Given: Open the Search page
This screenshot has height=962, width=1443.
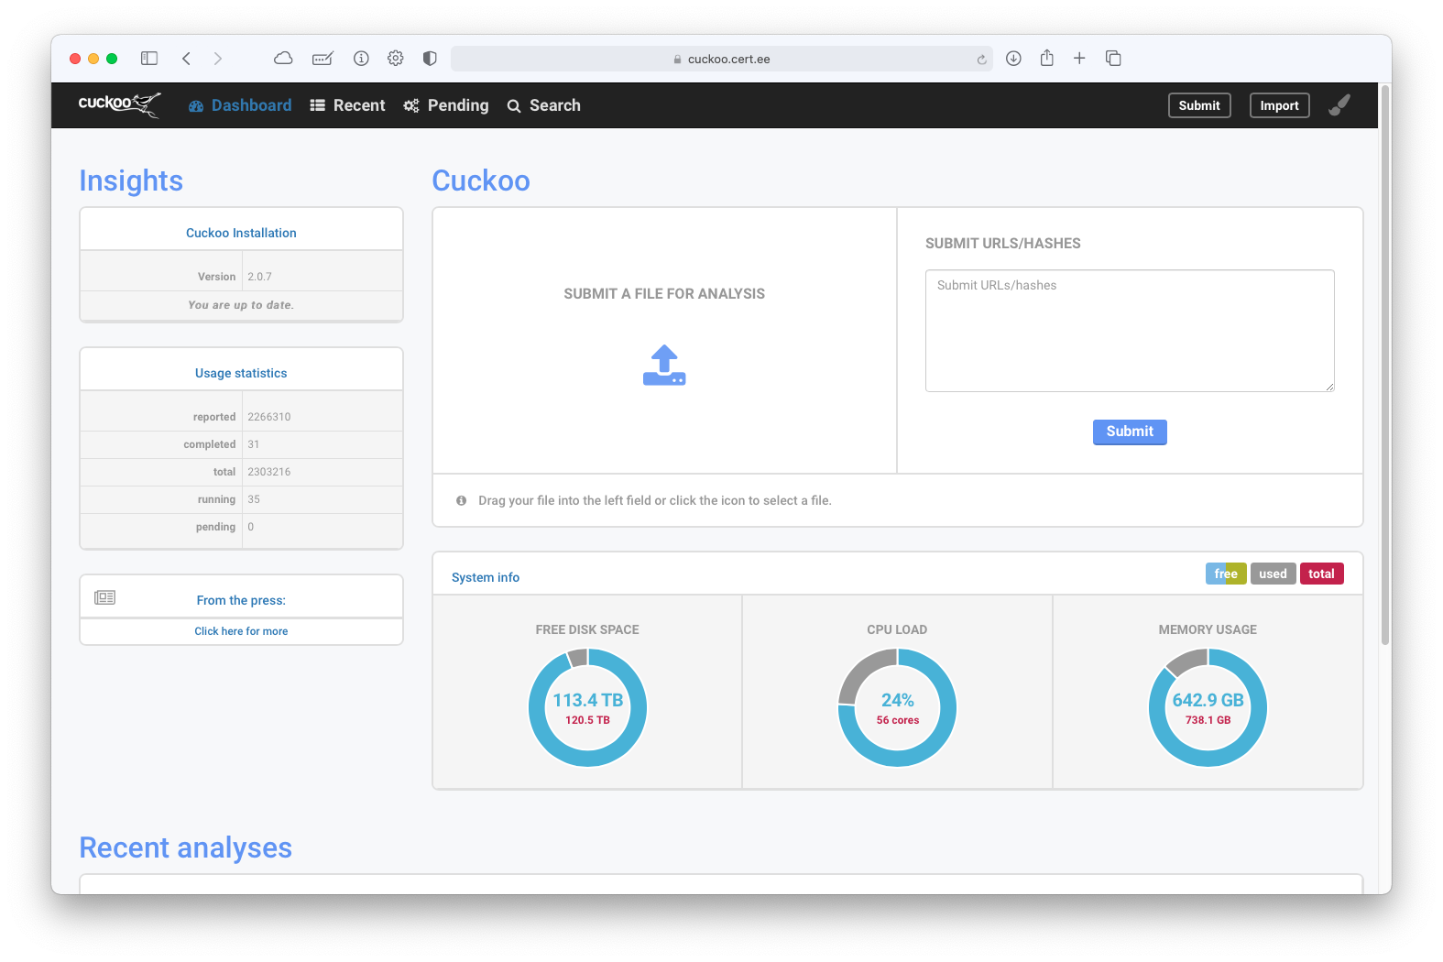Looking at the screenshot, I should coord(543,105).
